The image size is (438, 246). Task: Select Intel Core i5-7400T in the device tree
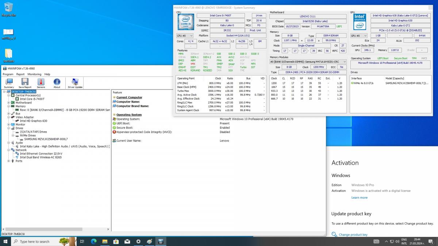click(x=32, y=99)
